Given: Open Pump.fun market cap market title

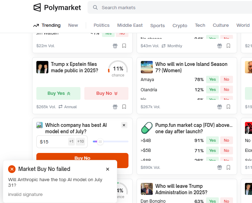Looking at the screenshot, I should pyautogui.click(x=194, y=128).
